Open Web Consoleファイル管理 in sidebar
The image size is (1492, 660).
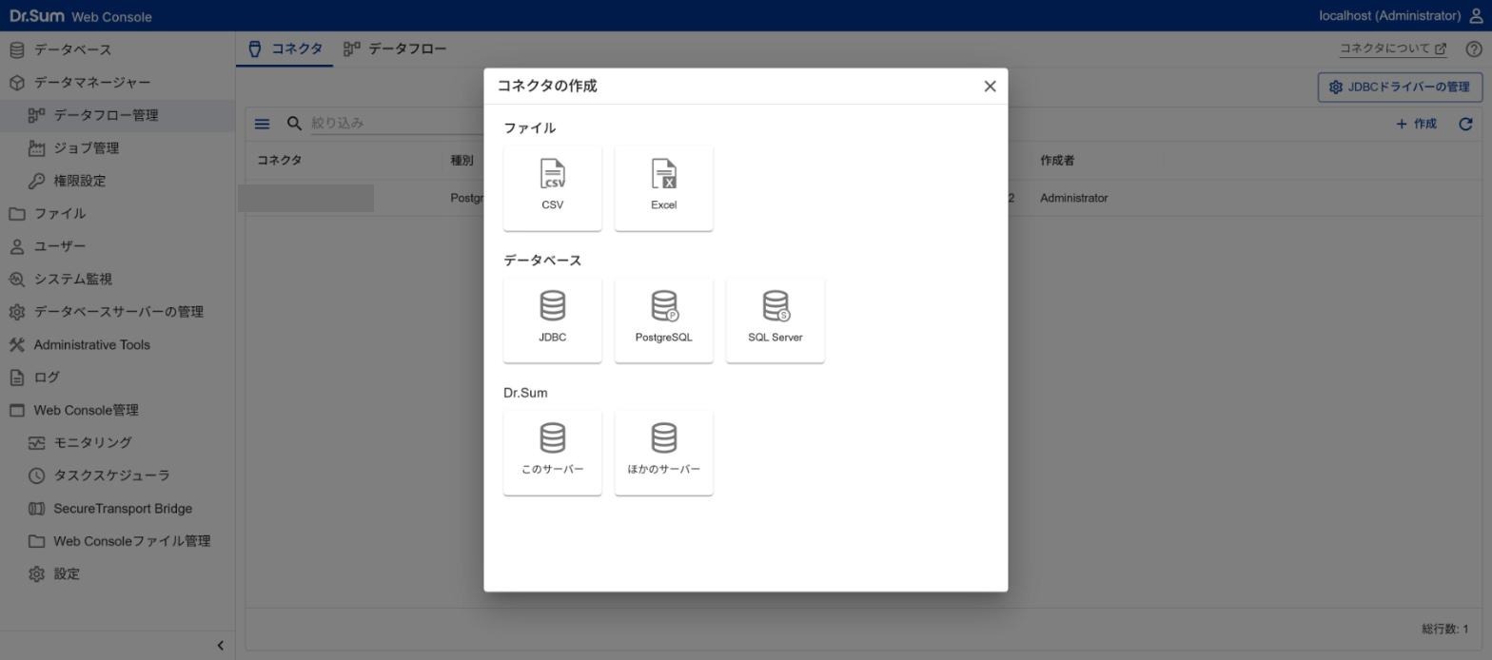coord(117,541)
